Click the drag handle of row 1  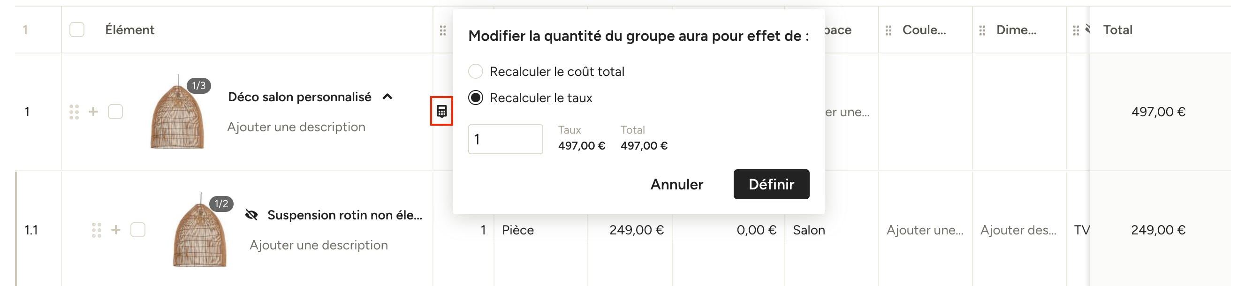coord(74,112)
